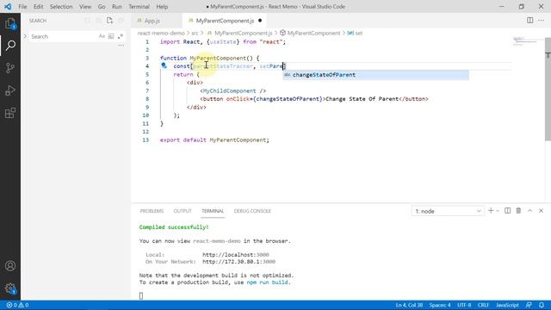
Task: Open the Manage gear icon
Action: pos(10,288)
